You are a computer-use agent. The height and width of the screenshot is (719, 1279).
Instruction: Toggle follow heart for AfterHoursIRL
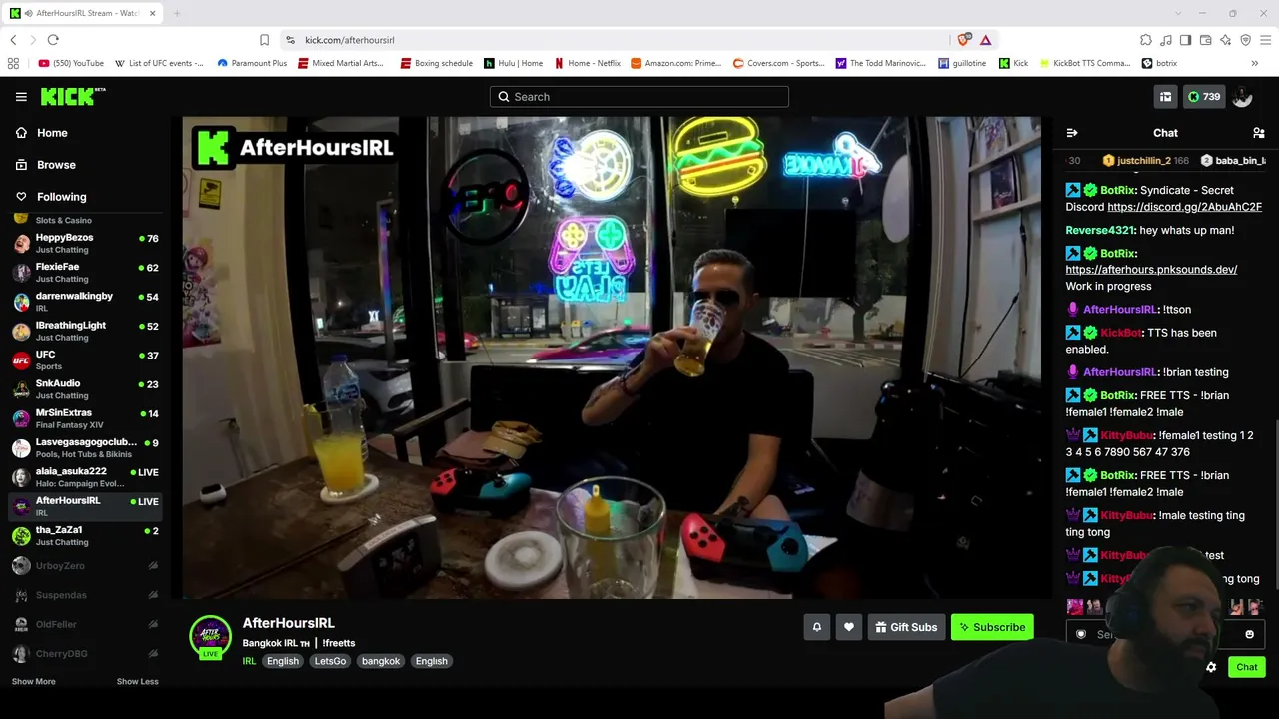849,627
